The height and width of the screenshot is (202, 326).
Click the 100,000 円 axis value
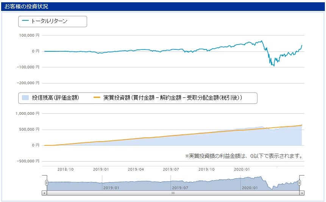(x=29, y=35)
